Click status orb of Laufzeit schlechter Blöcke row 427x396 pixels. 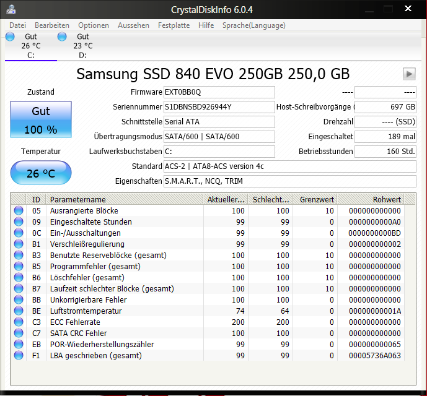pos(19,288)
